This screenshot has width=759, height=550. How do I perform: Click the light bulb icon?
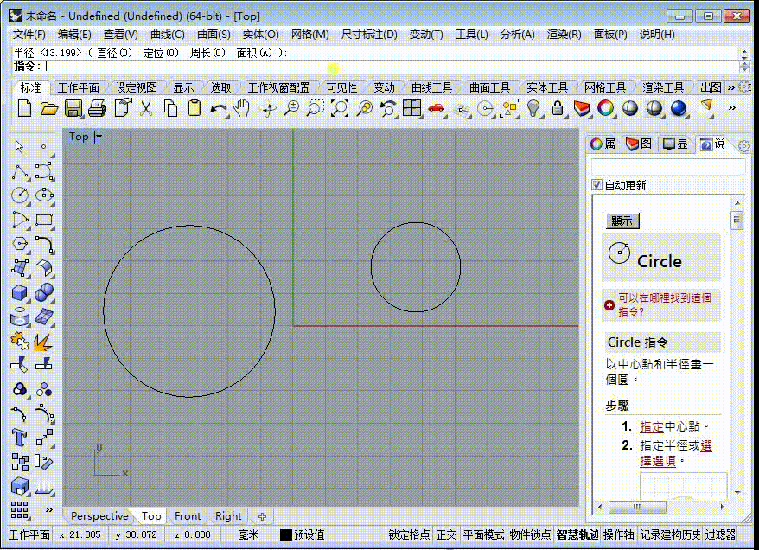click(x=533, y=108)
